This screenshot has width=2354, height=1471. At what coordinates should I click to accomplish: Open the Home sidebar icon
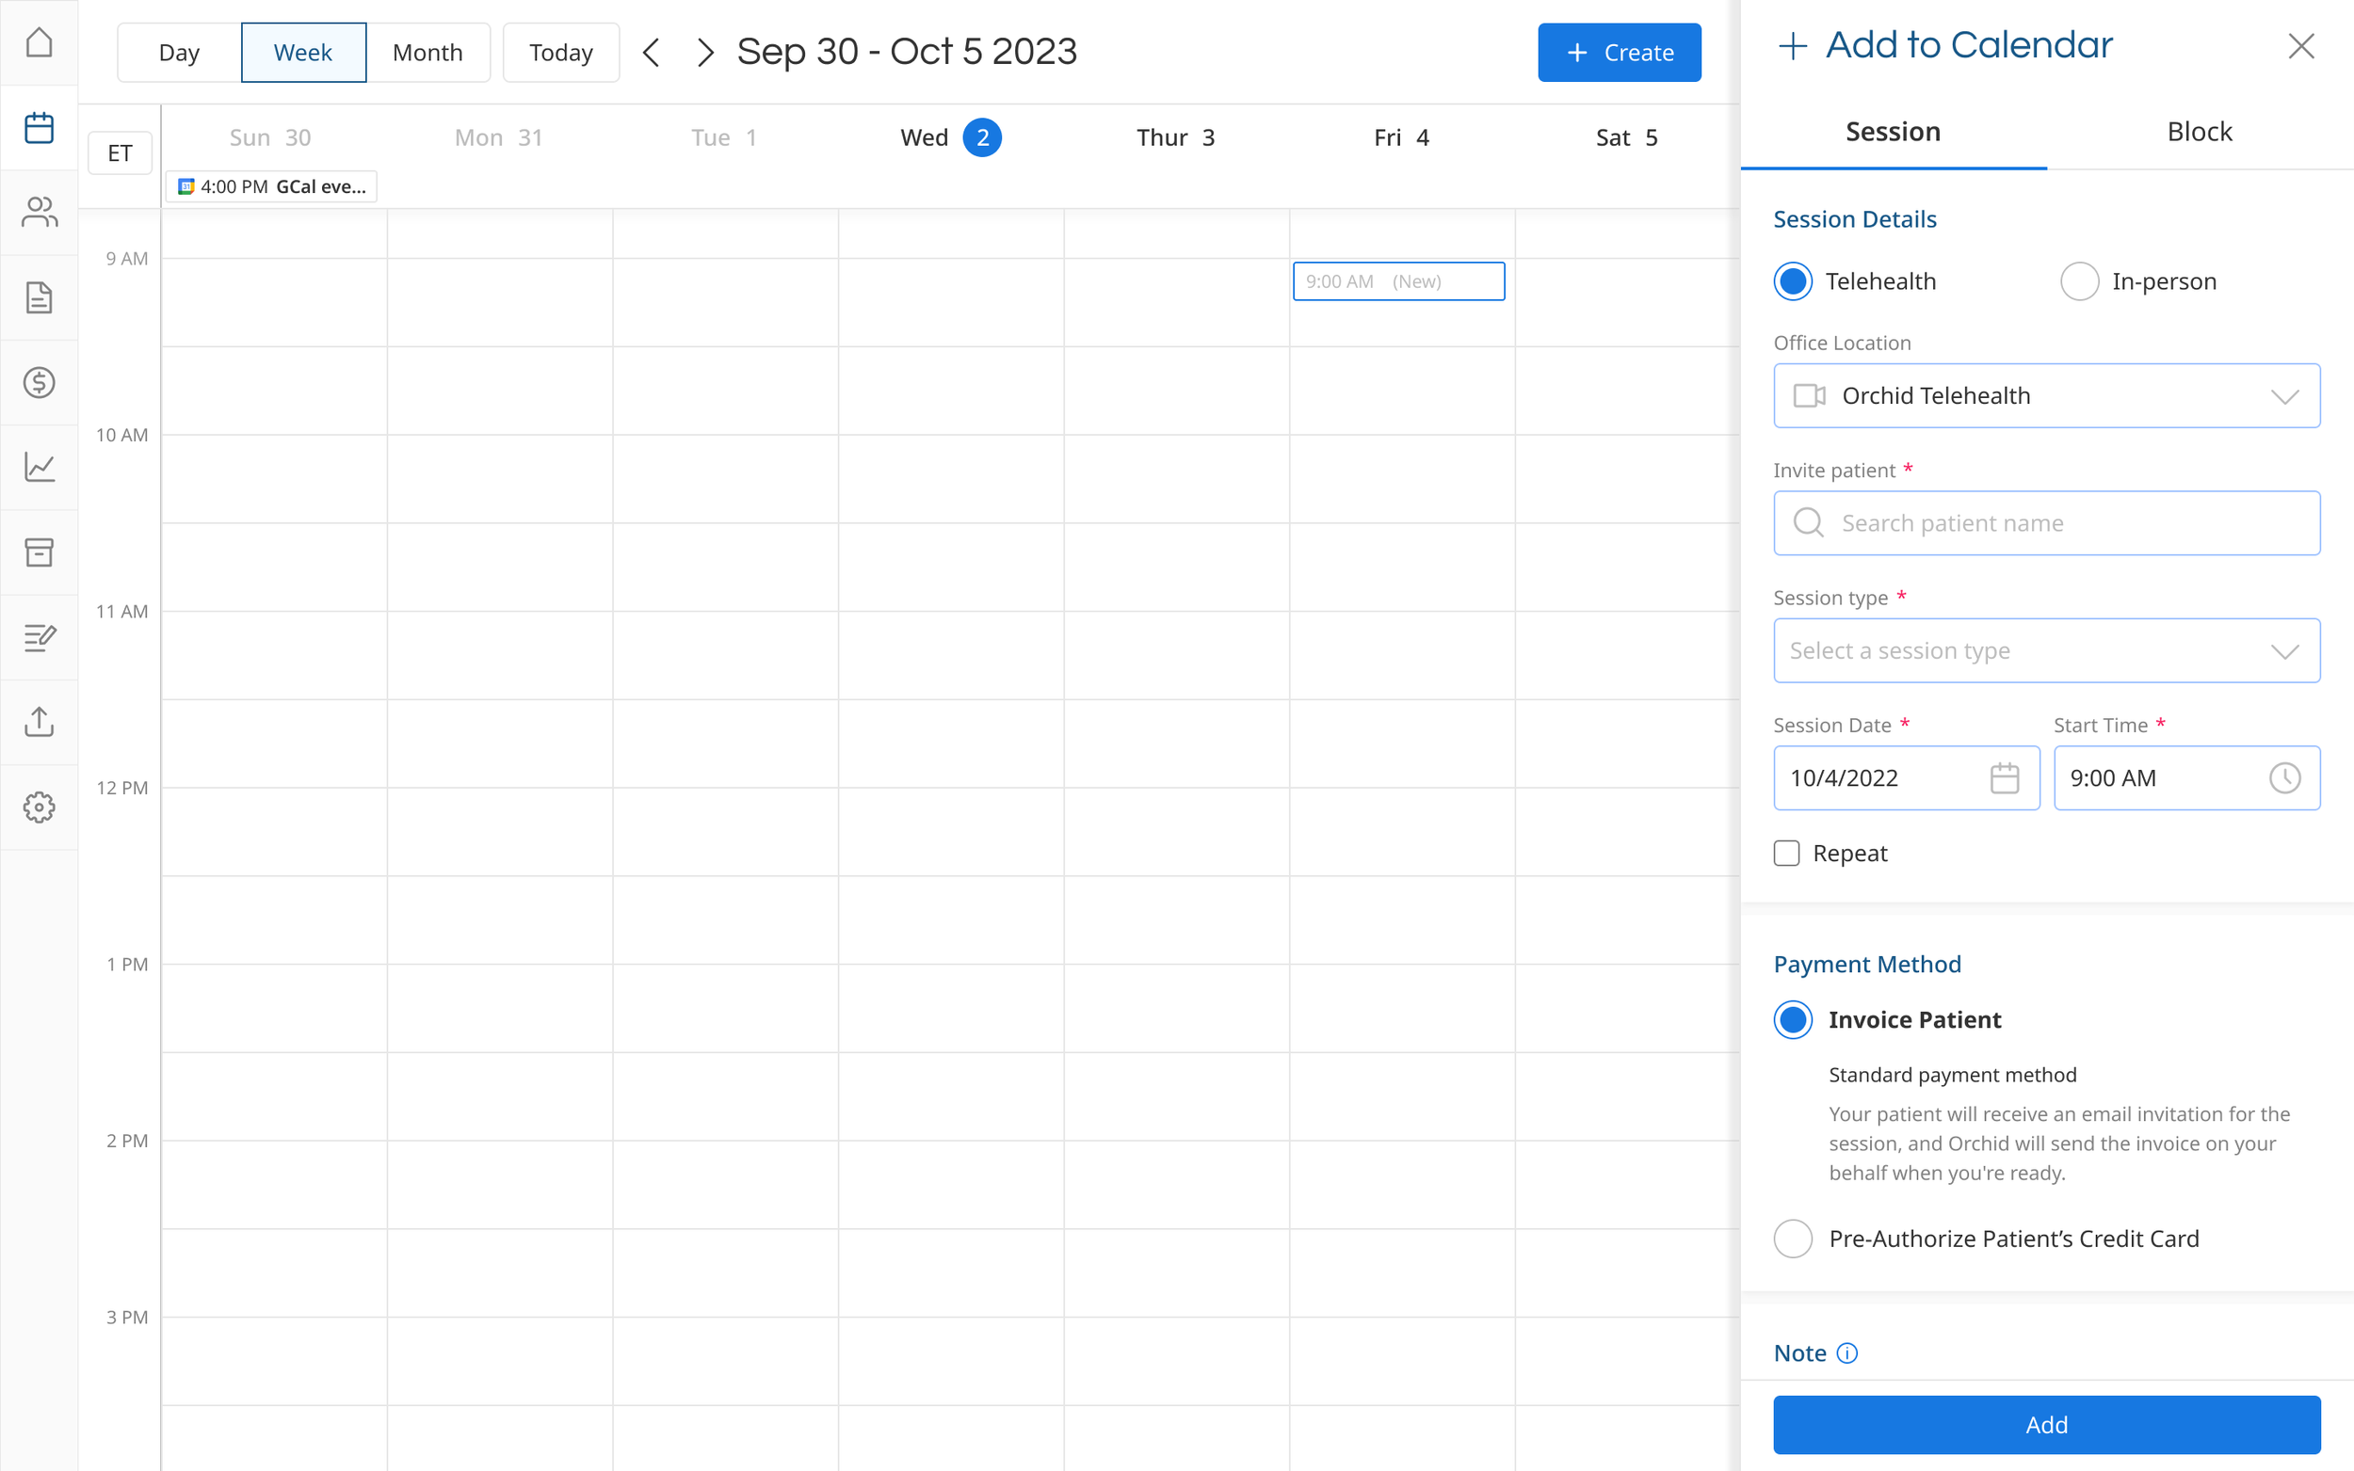click(x=39, y=42)
